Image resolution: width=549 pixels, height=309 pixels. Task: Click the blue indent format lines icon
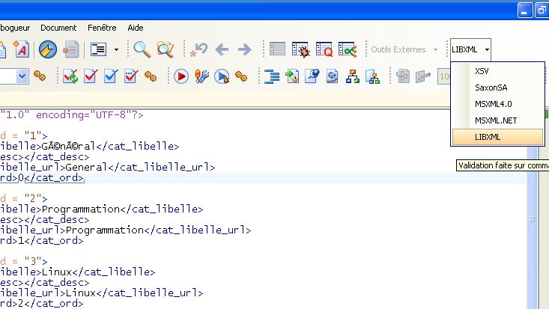pyautogui.click(x=272, y=76)
